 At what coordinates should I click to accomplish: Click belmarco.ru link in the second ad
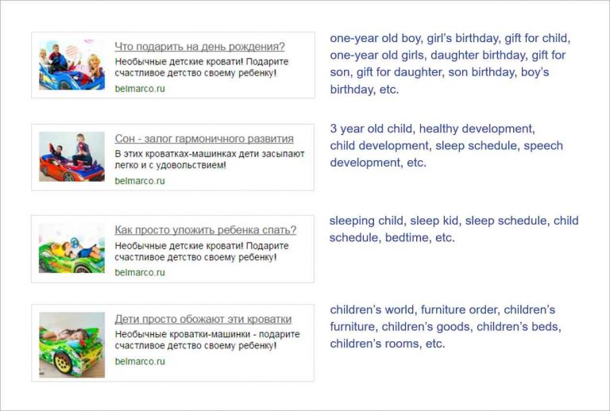coord(140,181)
